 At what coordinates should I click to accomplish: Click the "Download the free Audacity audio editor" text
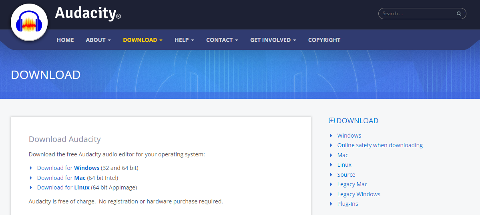tap(116, 154)
